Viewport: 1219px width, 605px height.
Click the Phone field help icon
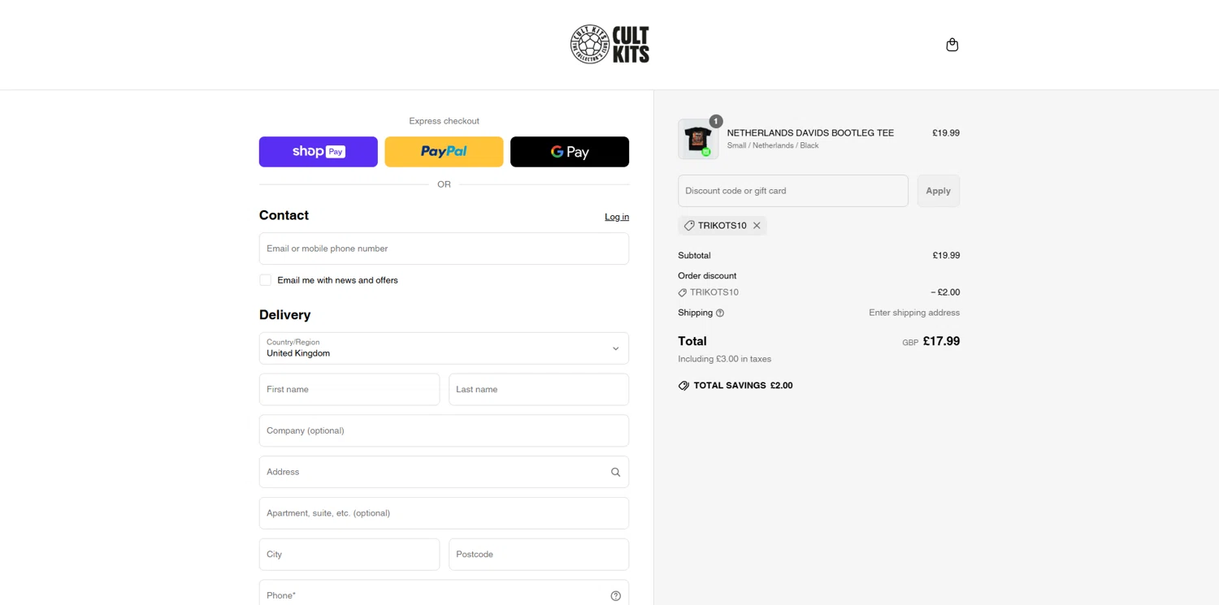[615, 595]
